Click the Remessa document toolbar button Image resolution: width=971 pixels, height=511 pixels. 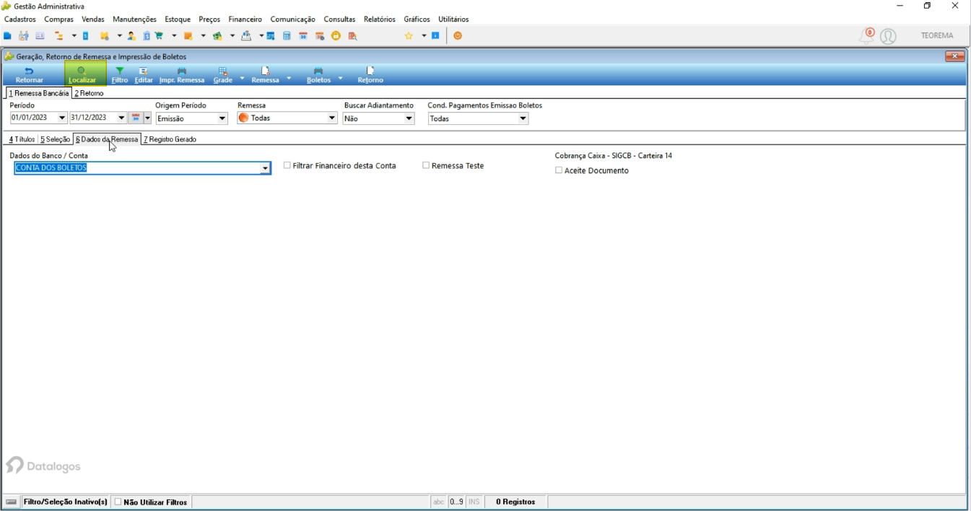pyautogui.click(x=265, y=75)
